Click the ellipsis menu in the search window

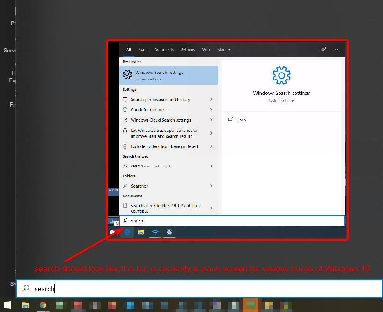[336, 49]
